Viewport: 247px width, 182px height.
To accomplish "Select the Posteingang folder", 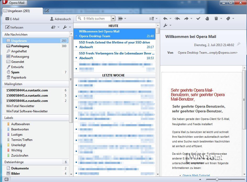I will pos(20,46).
